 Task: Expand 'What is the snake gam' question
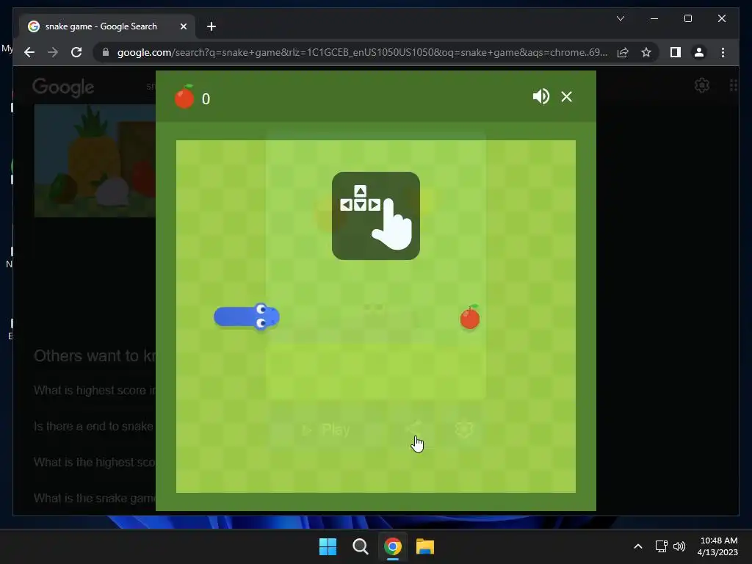pos(95,499)
